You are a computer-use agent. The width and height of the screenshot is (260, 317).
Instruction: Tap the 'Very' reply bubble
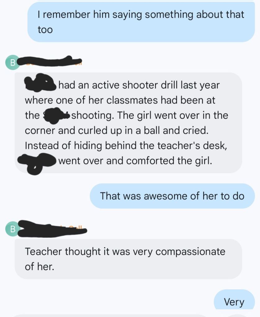coord(234,300)
